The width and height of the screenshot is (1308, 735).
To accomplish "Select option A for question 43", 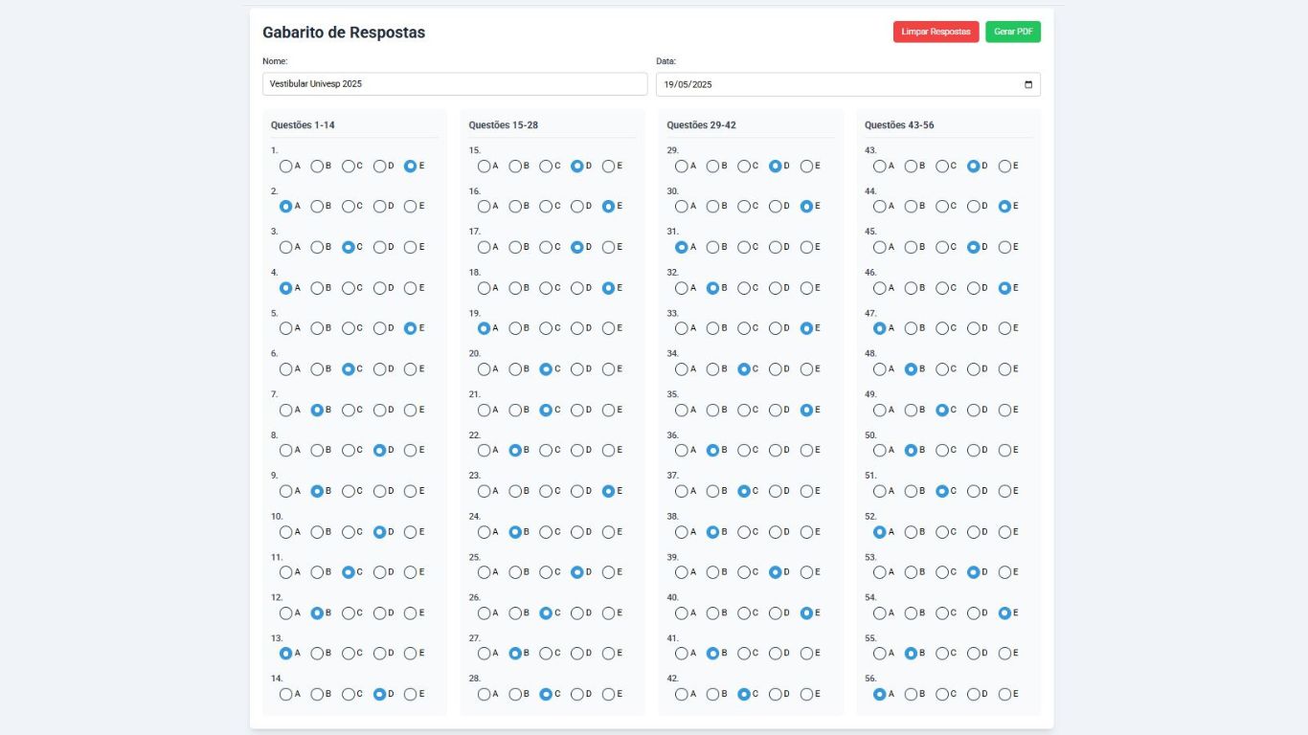I will click(879, 166).
